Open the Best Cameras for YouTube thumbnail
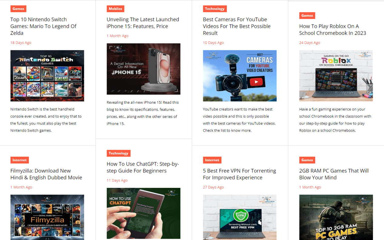 [240, 76]
